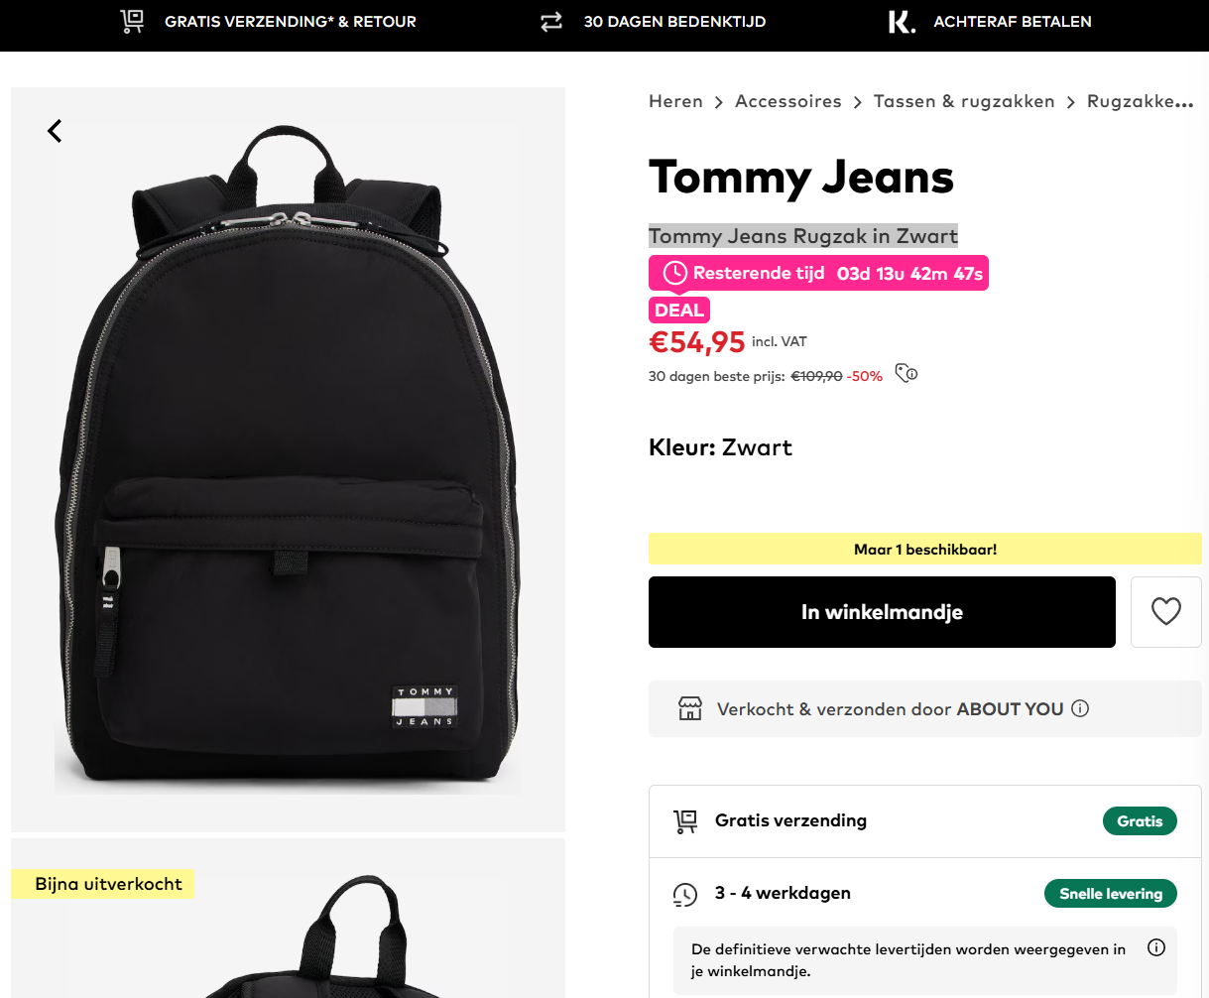The height and width of the screenshot is (998, 1209).
Task: Open the Accessoires breadcrumb category
Action: 787,100
